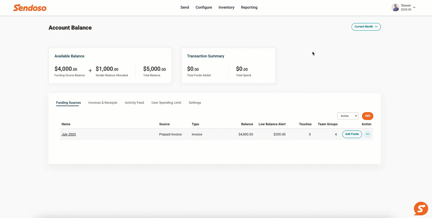Click the $4,000.00 Funding Source Balance amount
Viewport: 432px width, 218px height.
[66, 69]
